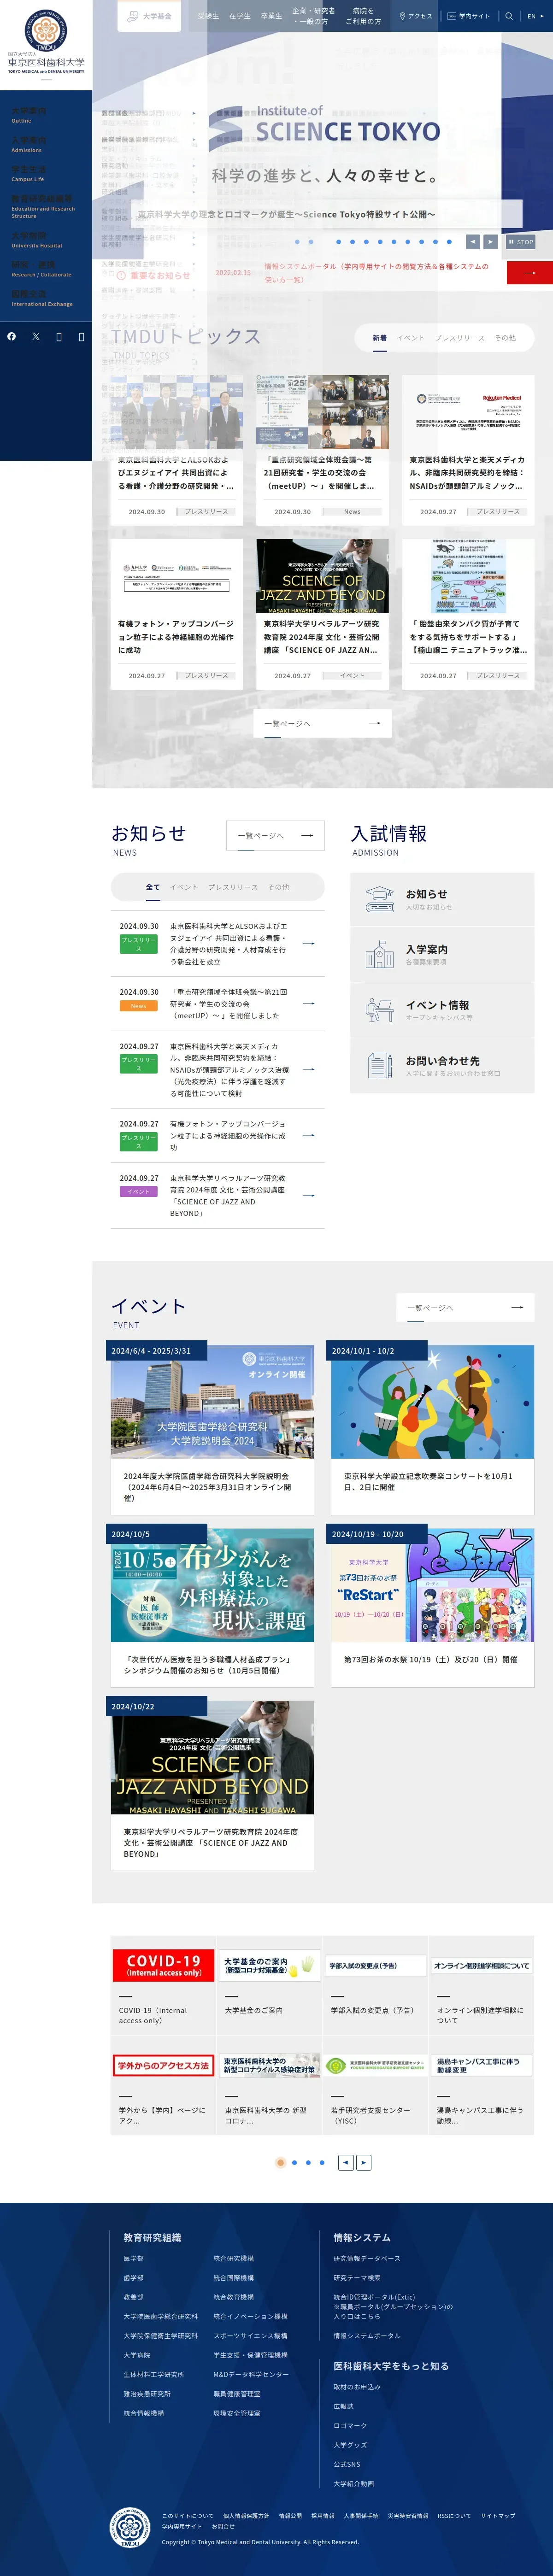Click 一覧ページへ button under TMDU Topics cards
The height and width of the screenshot is (2576, 553).
(x=322, y=723)
